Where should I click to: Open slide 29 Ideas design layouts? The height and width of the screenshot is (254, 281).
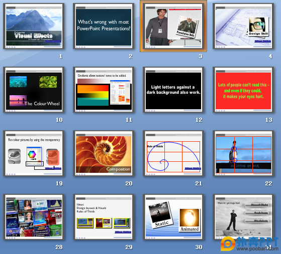(x=104, y=217)
